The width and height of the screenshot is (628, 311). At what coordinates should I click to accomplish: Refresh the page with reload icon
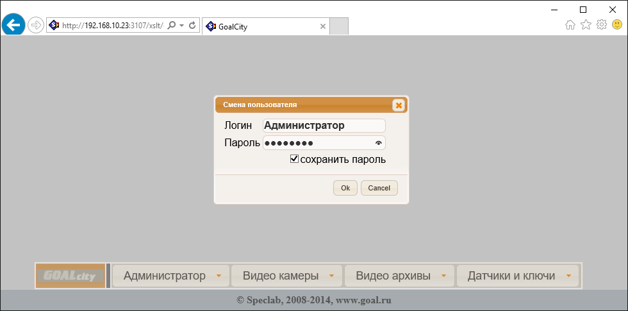tap(192, 26)
